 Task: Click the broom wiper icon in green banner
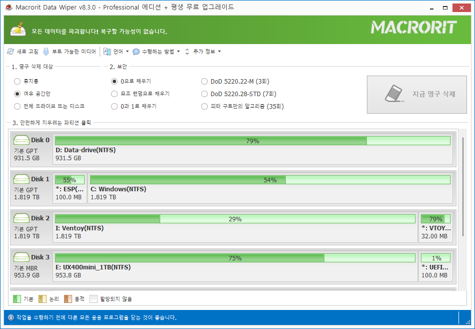pyautogui.click(x=18, y=29)
